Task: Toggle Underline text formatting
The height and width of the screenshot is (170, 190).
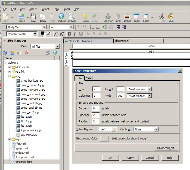Action: pyautogui.click(x=81, y=34)
